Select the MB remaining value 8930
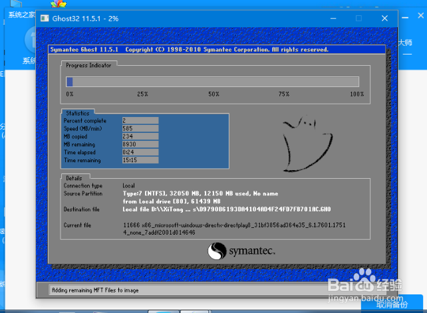 140,144
